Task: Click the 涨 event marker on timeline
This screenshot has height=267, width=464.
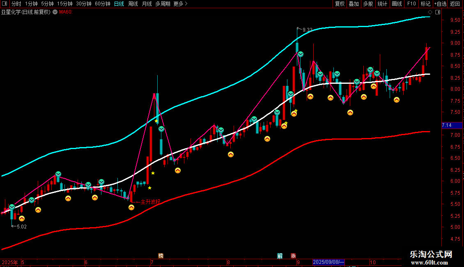Action: click(293, 256)
